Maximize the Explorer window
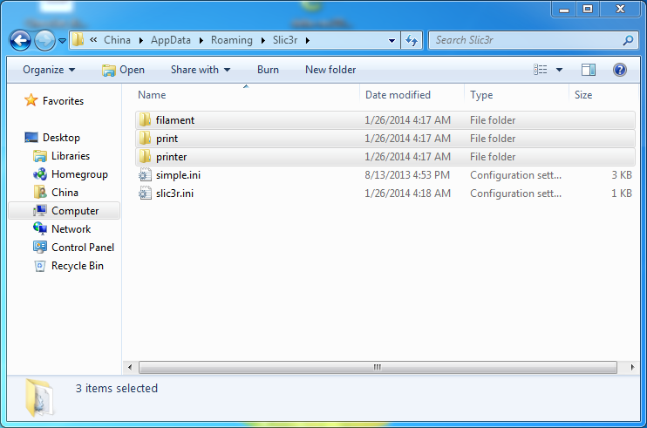 pyautogui.click(x=588, y=10)
